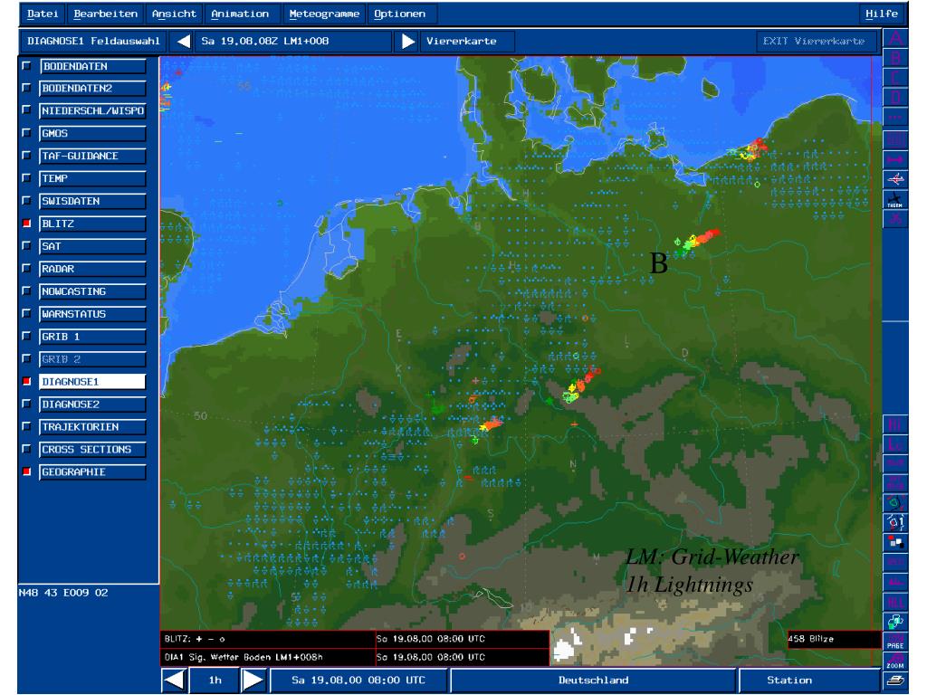Click the letter A panel button
Viewport: 927px width, 695px height.
click(x=894, y=38)
